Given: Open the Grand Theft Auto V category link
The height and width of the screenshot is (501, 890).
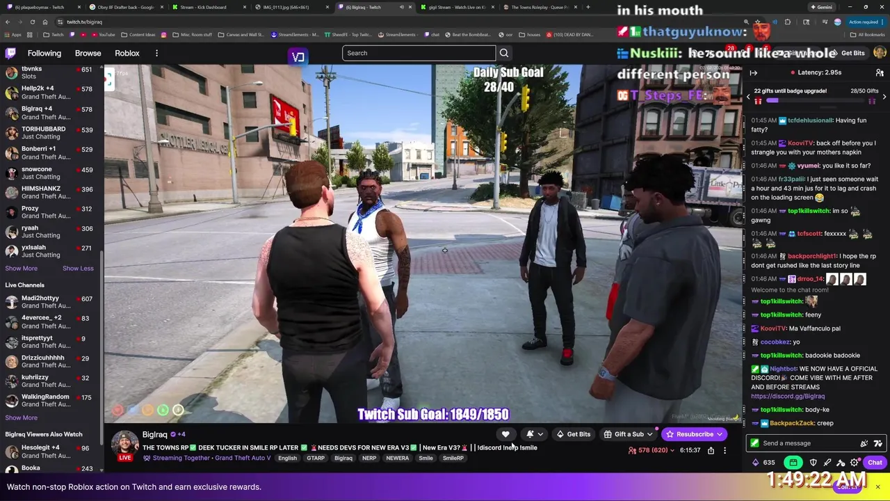Looking at the screenshot, I should point(243,458).
